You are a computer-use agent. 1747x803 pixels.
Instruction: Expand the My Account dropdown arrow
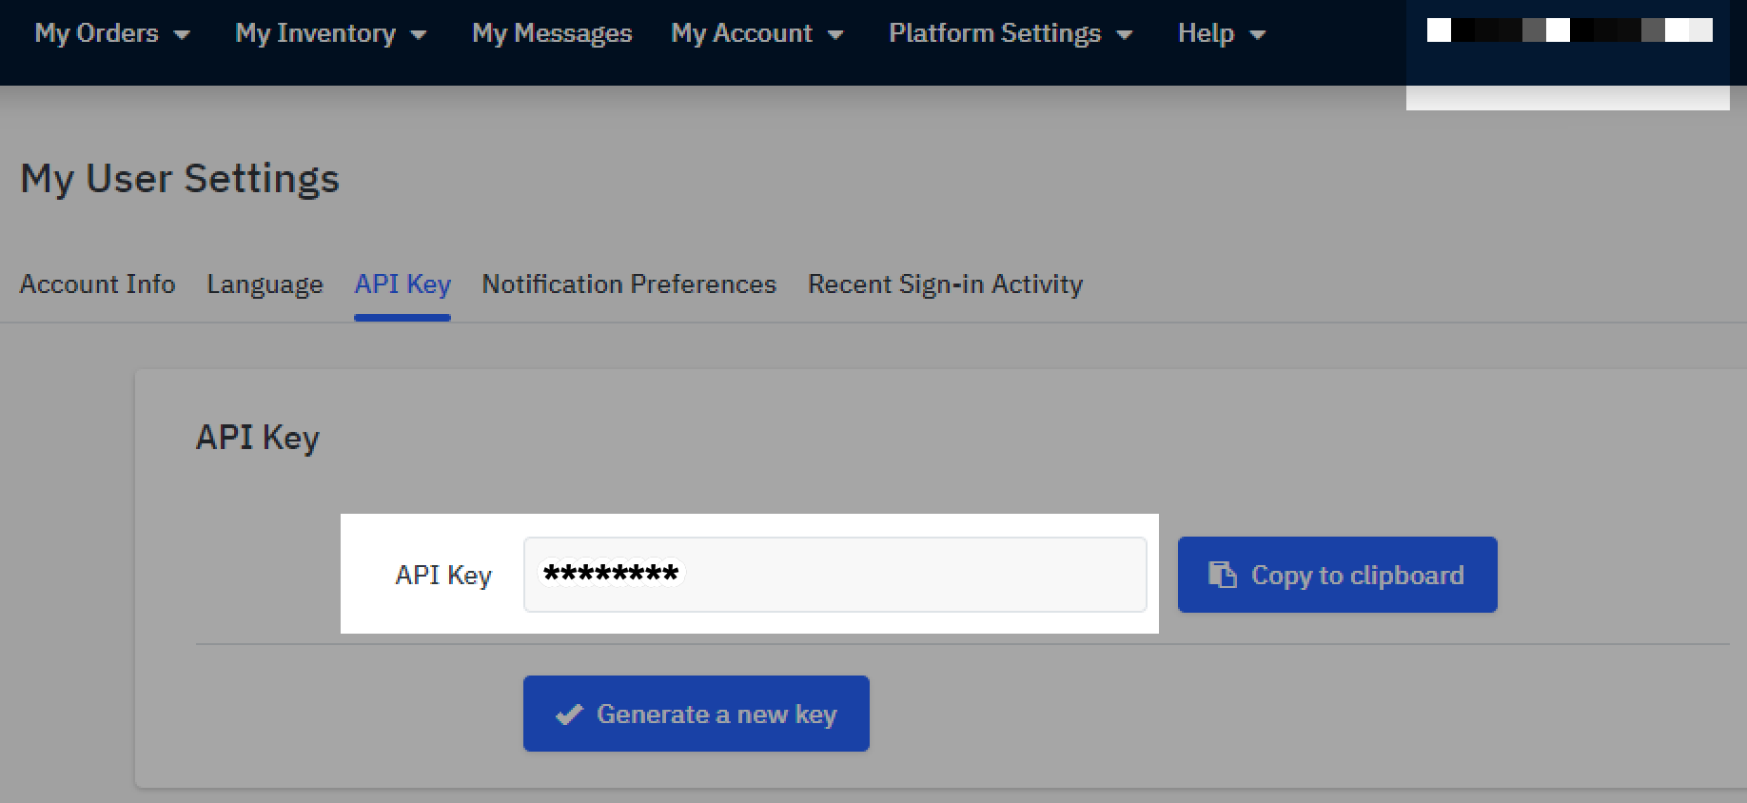(x=835, y=35)
